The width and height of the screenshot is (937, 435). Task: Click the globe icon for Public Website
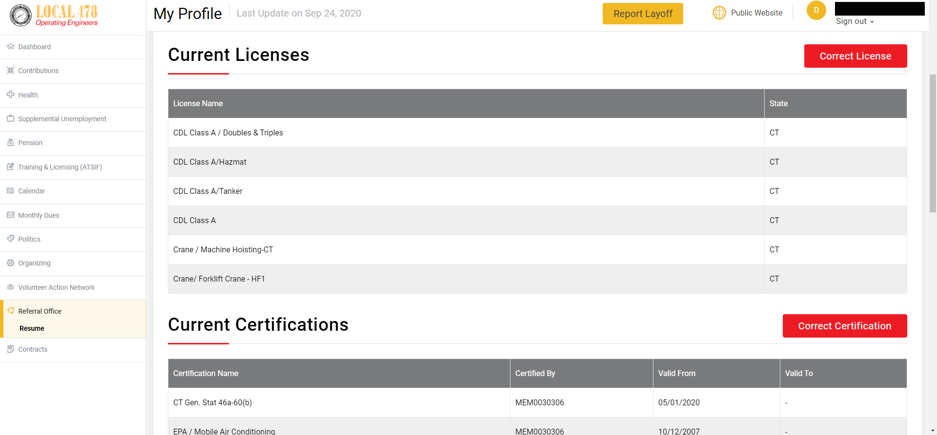[x=719, y=13]
